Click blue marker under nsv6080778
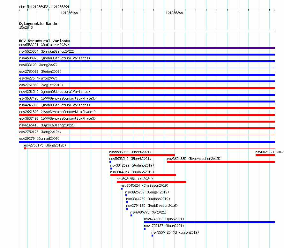This screenshot has width=284, height=248. 131,215
